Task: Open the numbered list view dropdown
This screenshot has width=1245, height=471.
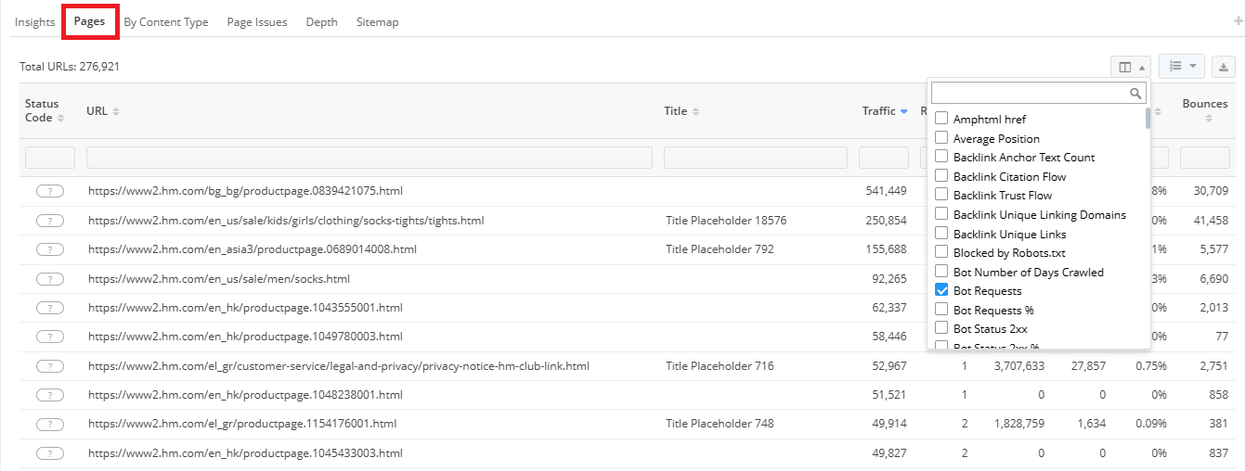Action: click(x=1181, y=67)
